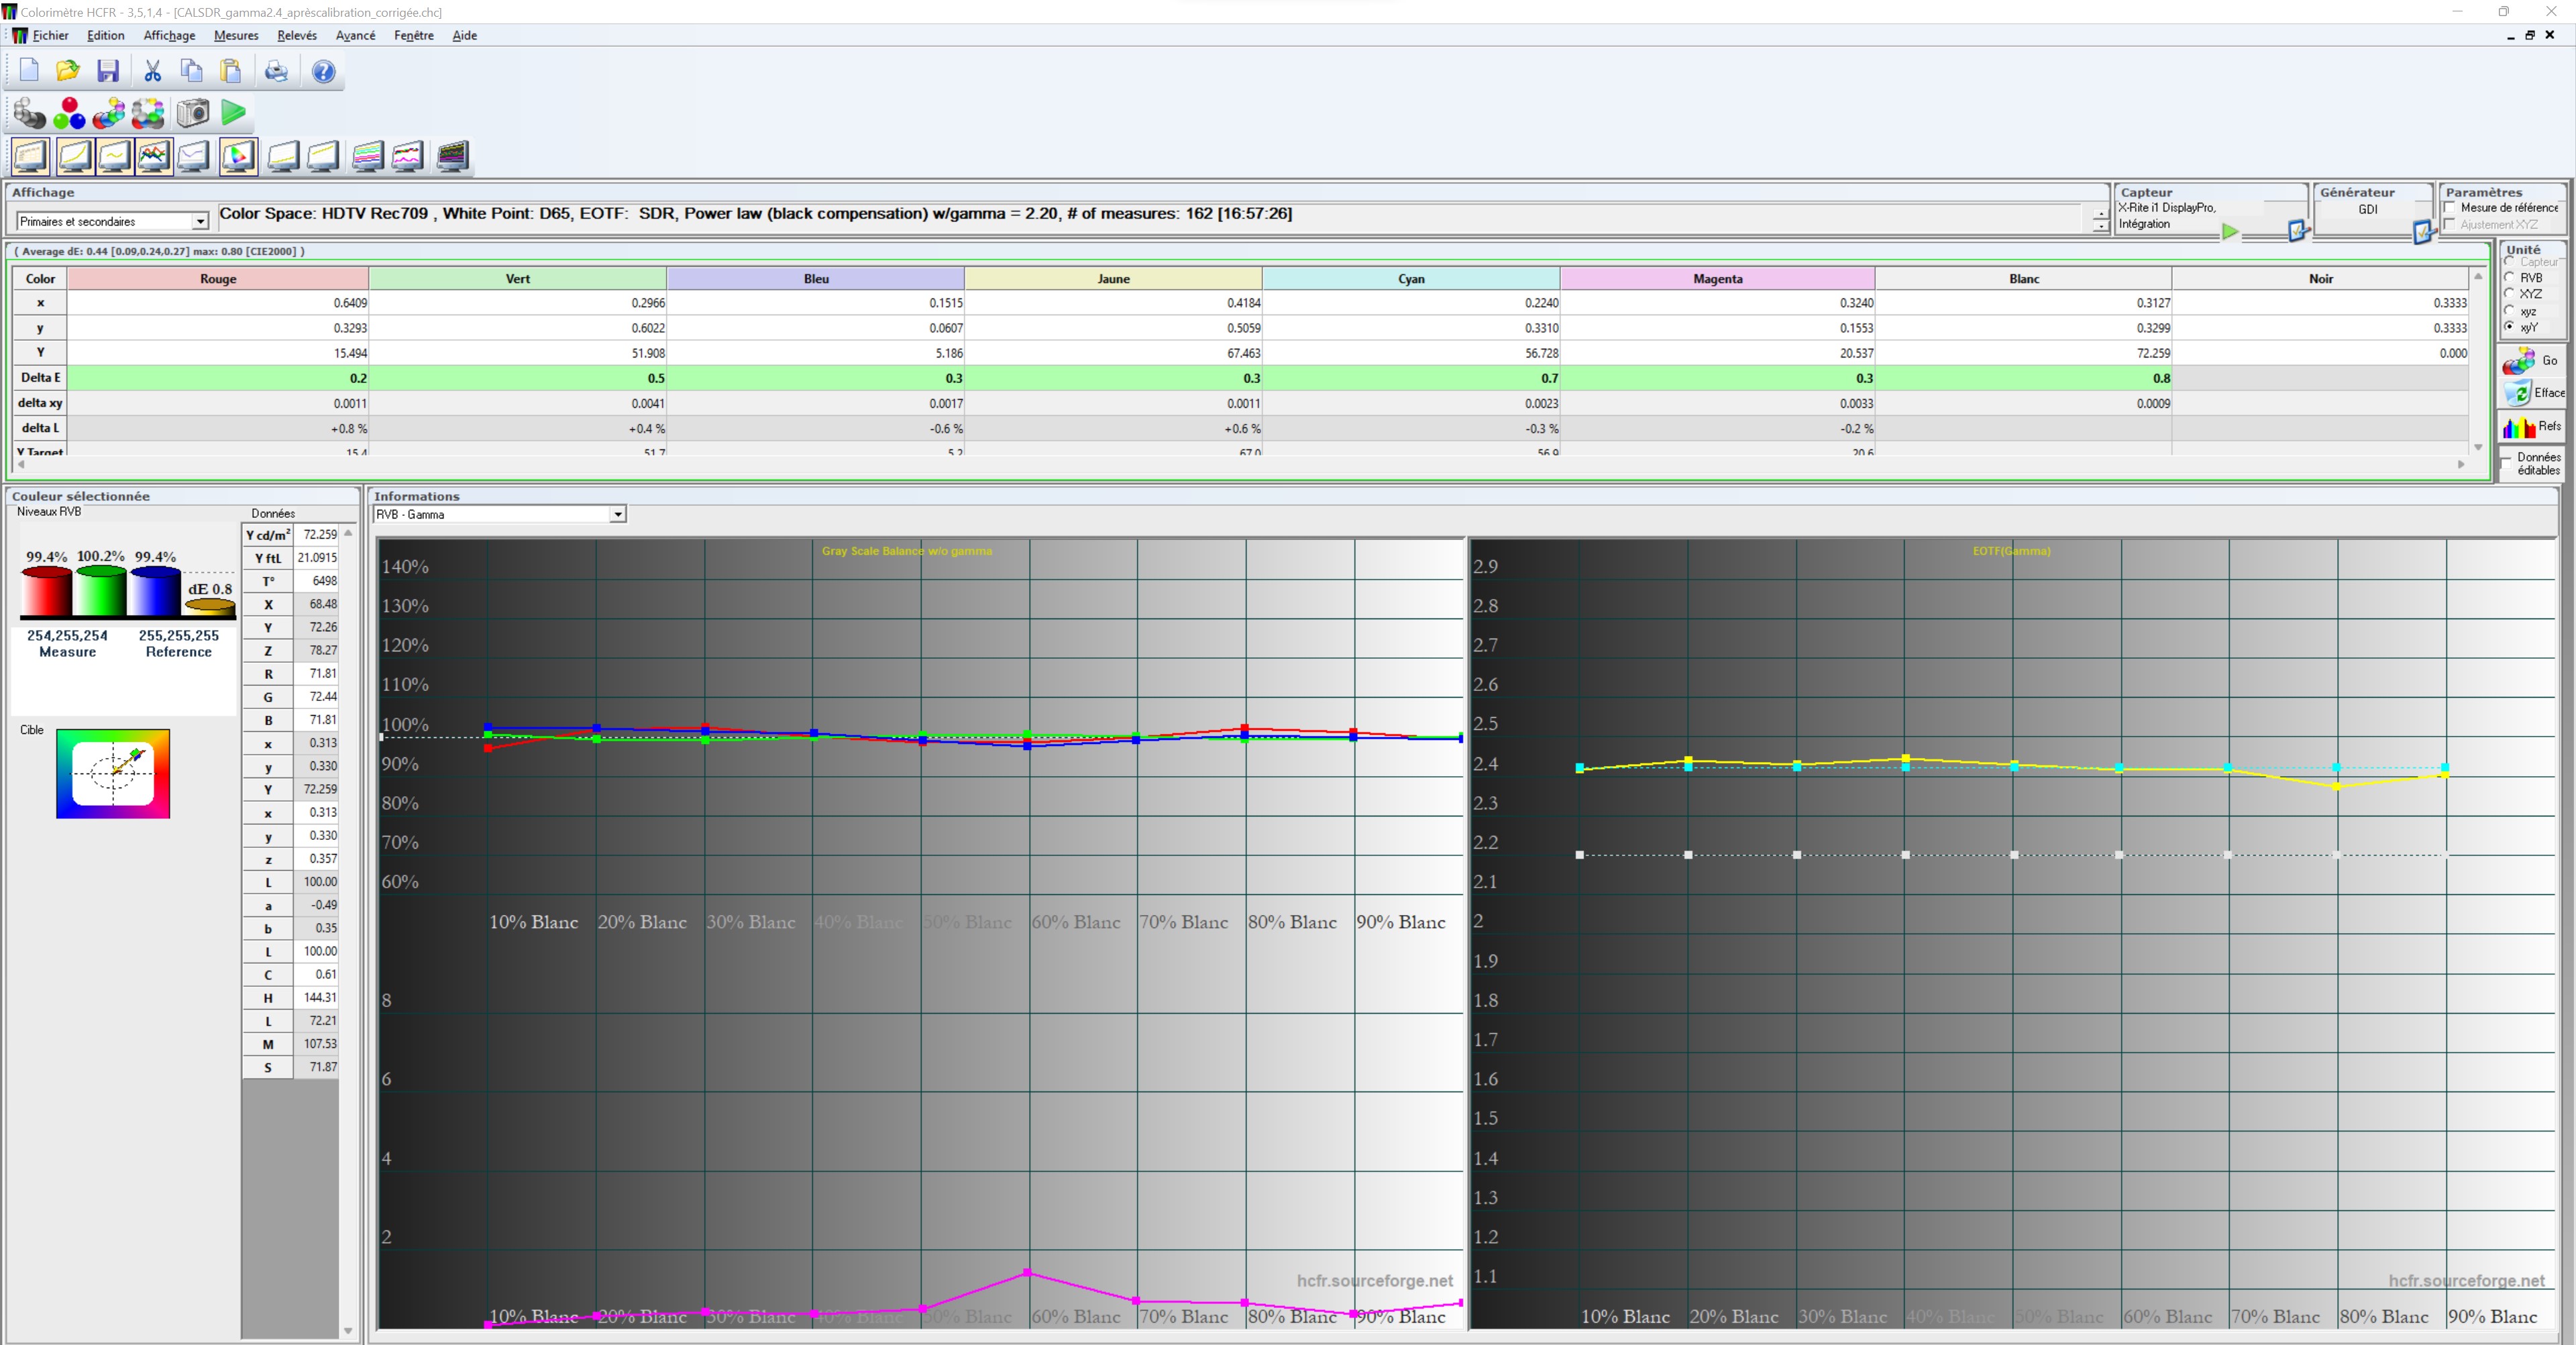Click the Copy icon in the toolbar
The image size is (2576, 1345).
[192, 71]
